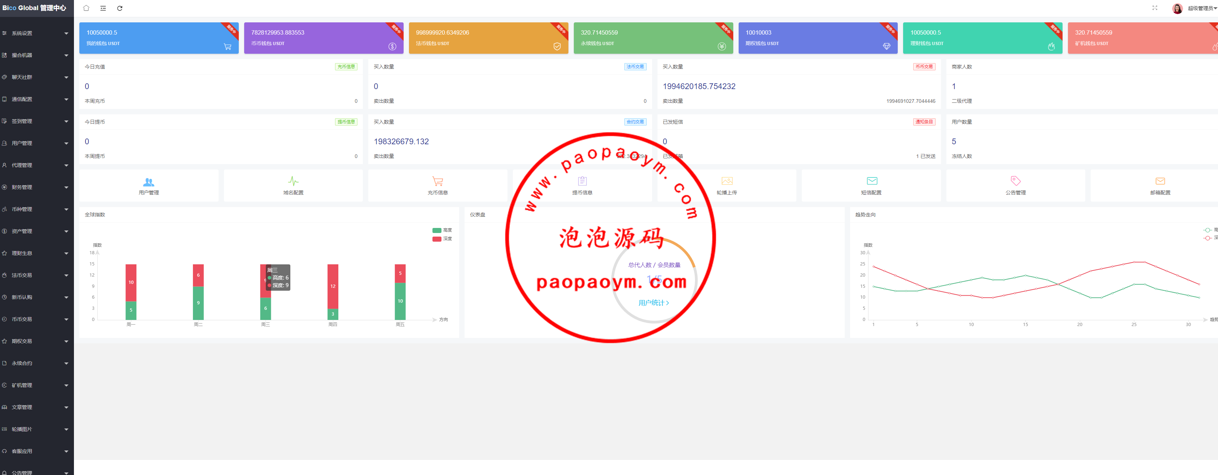Click the 周一 red bar segment labeled 10

pos(131,283)
